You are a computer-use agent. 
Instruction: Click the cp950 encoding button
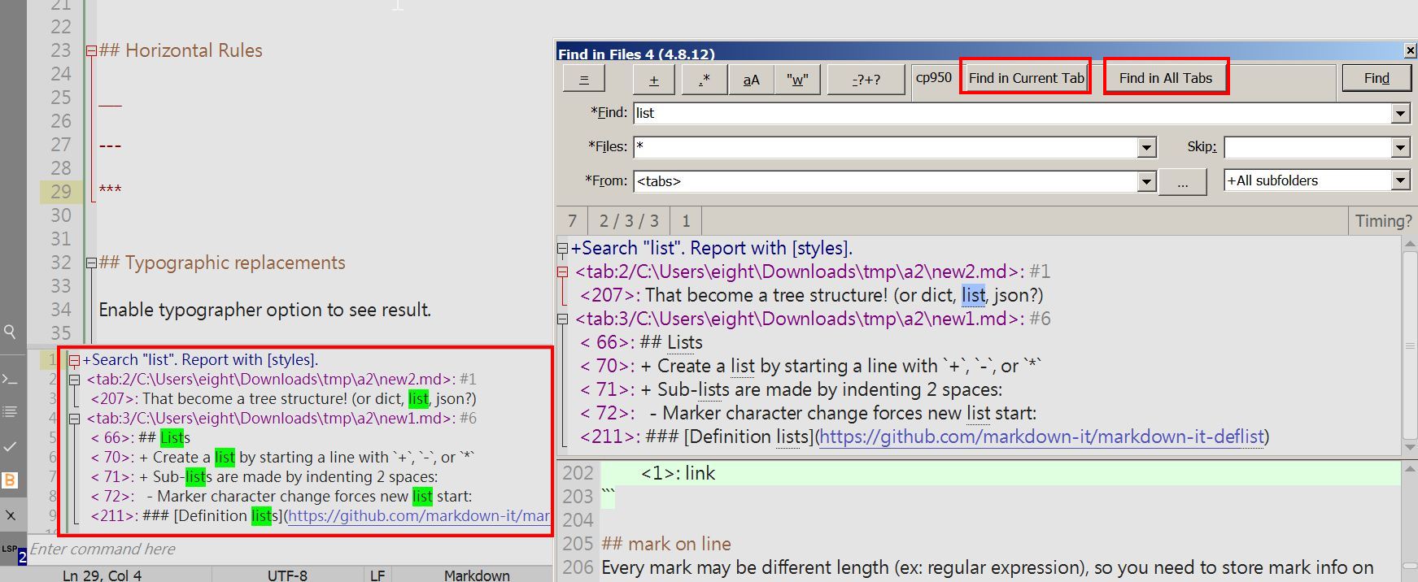933,78
